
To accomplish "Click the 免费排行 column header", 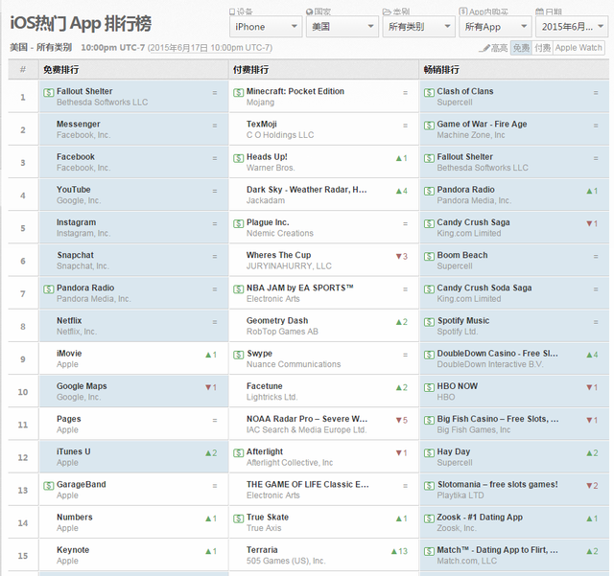I will 62,70.
